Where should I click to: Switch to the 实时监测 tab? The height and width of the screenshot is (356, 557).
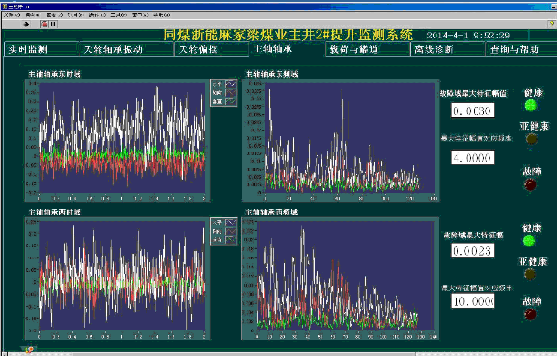(41, 49)
